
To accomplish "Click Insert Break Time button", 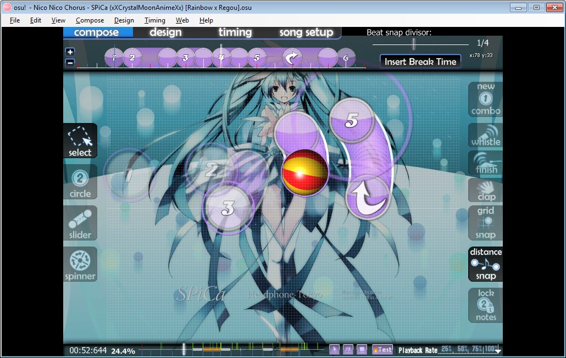I will [420, 61].
